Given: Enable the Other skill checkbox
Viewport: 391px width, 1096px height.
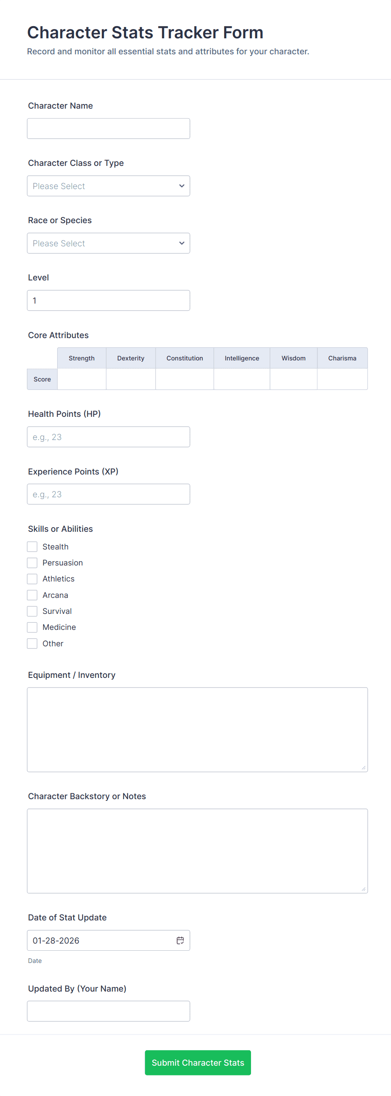Looking at the screenshot, I should [32, 643].
